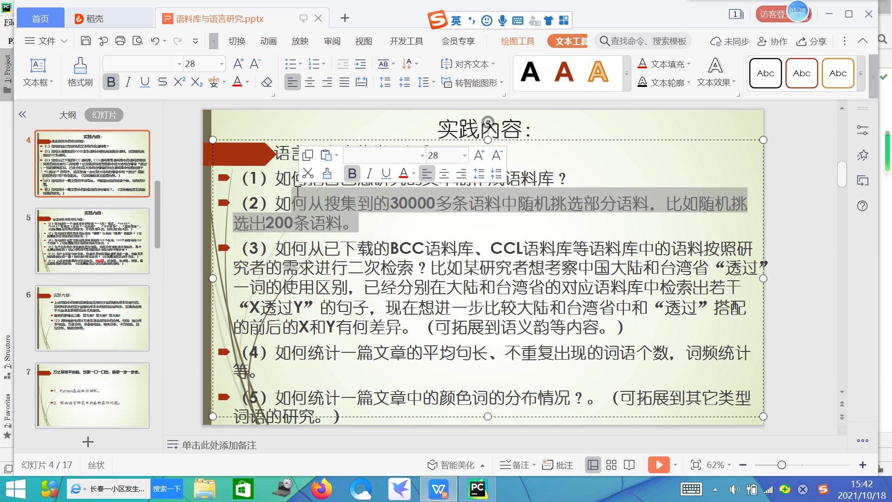The image size is (892, 502).
Task: Increase indent level in the ribbon
Action: pyautogui.click(x=361, y=64)
